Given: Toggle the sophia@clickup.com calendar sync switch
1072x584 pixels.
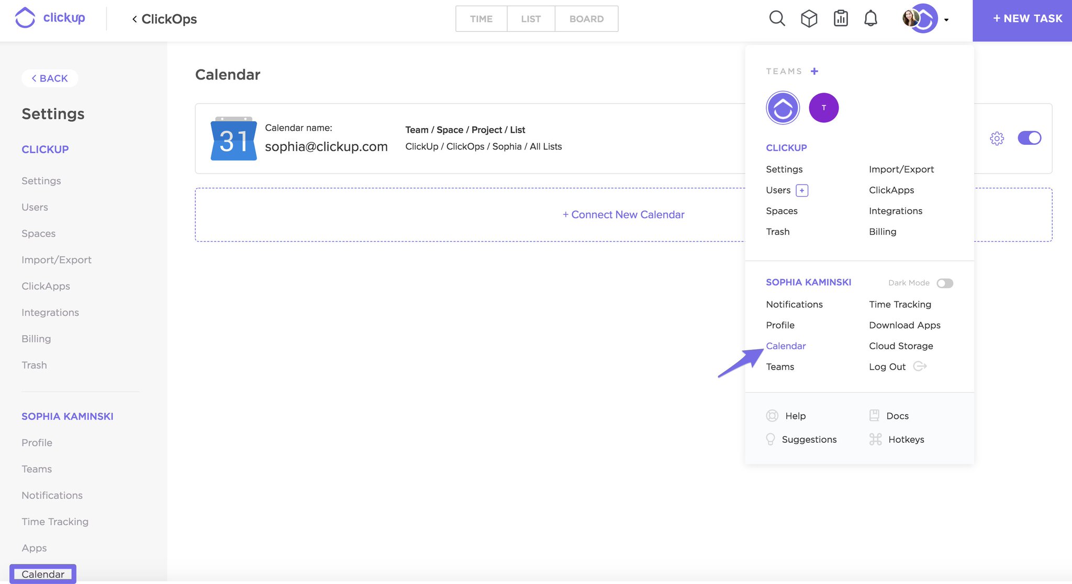Looking at the screenshot, I should [1029, 138].
